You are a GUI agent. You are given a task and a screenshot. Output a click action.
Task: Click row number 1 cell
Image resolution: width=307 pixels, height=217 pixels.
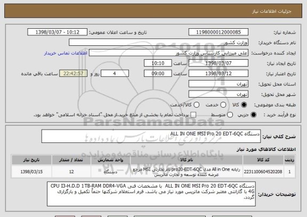pyautogui.click(x=289, y=172)
